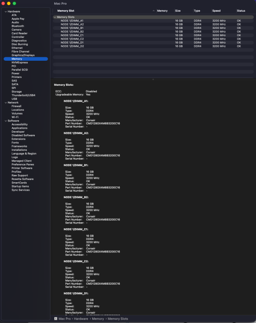Collapse the Memory Slots group row
Image resolution: width=256 pixels, height=323 pixels.
(x=55, y=17)
